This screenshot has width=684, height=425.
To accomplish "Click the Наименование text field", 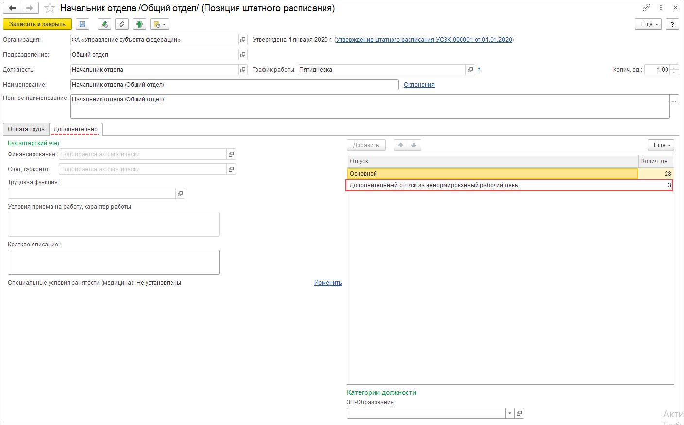I will [235, 85].
